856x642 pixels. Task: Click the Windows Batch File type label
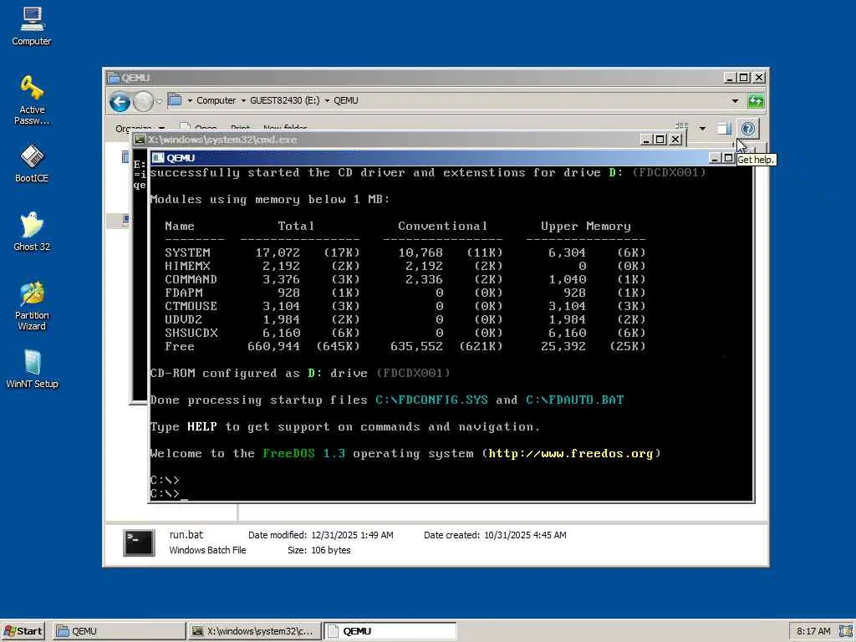click(x=207, y=550)
